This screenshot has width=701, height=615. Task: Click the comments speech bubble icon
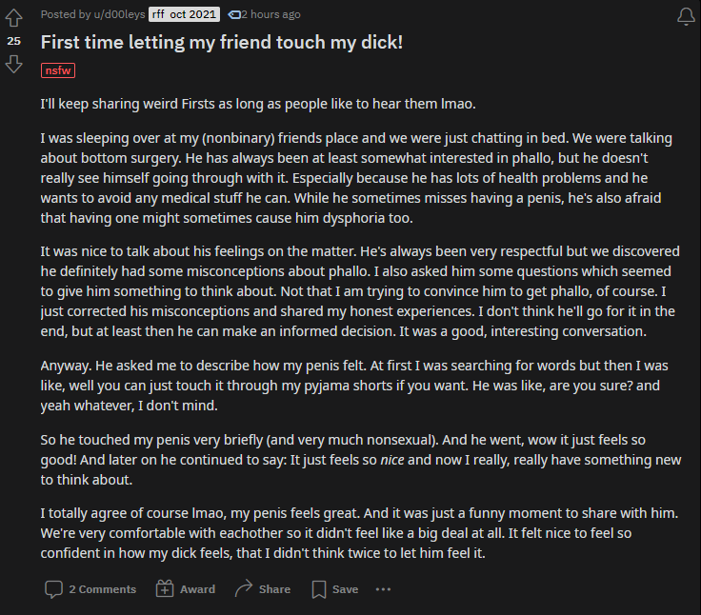tap(53, 589)
